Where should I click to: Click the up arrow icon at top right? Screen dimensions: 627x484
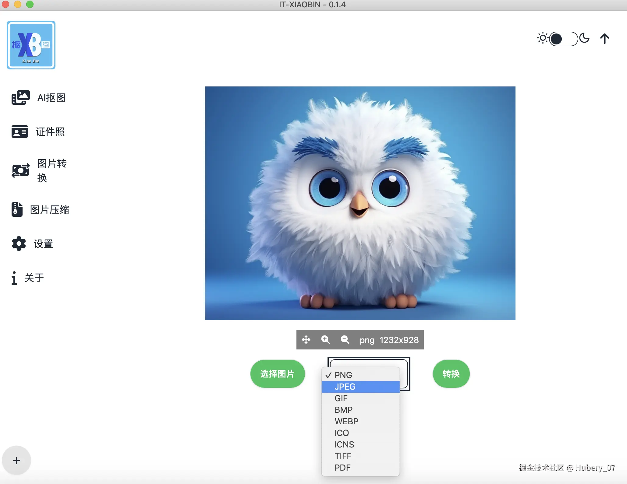click(x=605, y=39)
